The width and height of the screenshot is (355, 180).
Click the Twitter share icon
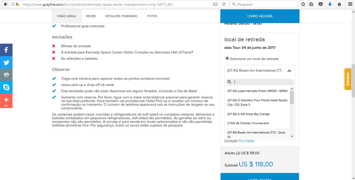pyautogui.click(x=6, y=62)
